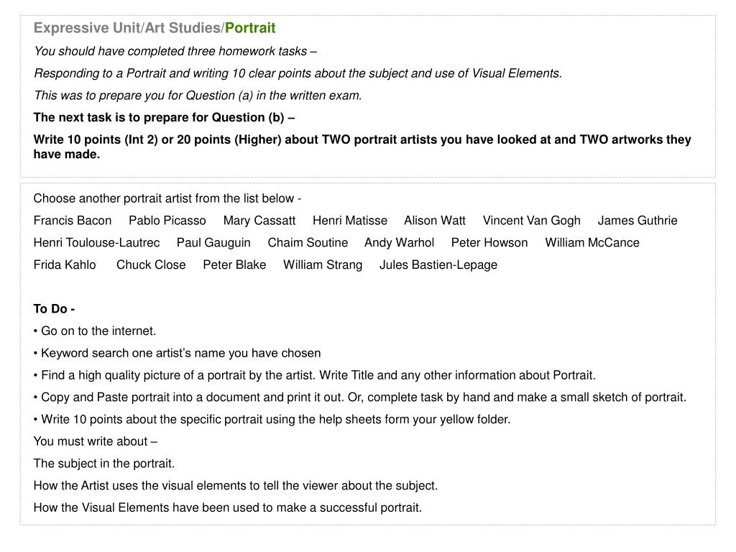The width and height of the screenshot is (736, 552).
Task: Click the green word Portrait in the title
Action: coord(250,28)
